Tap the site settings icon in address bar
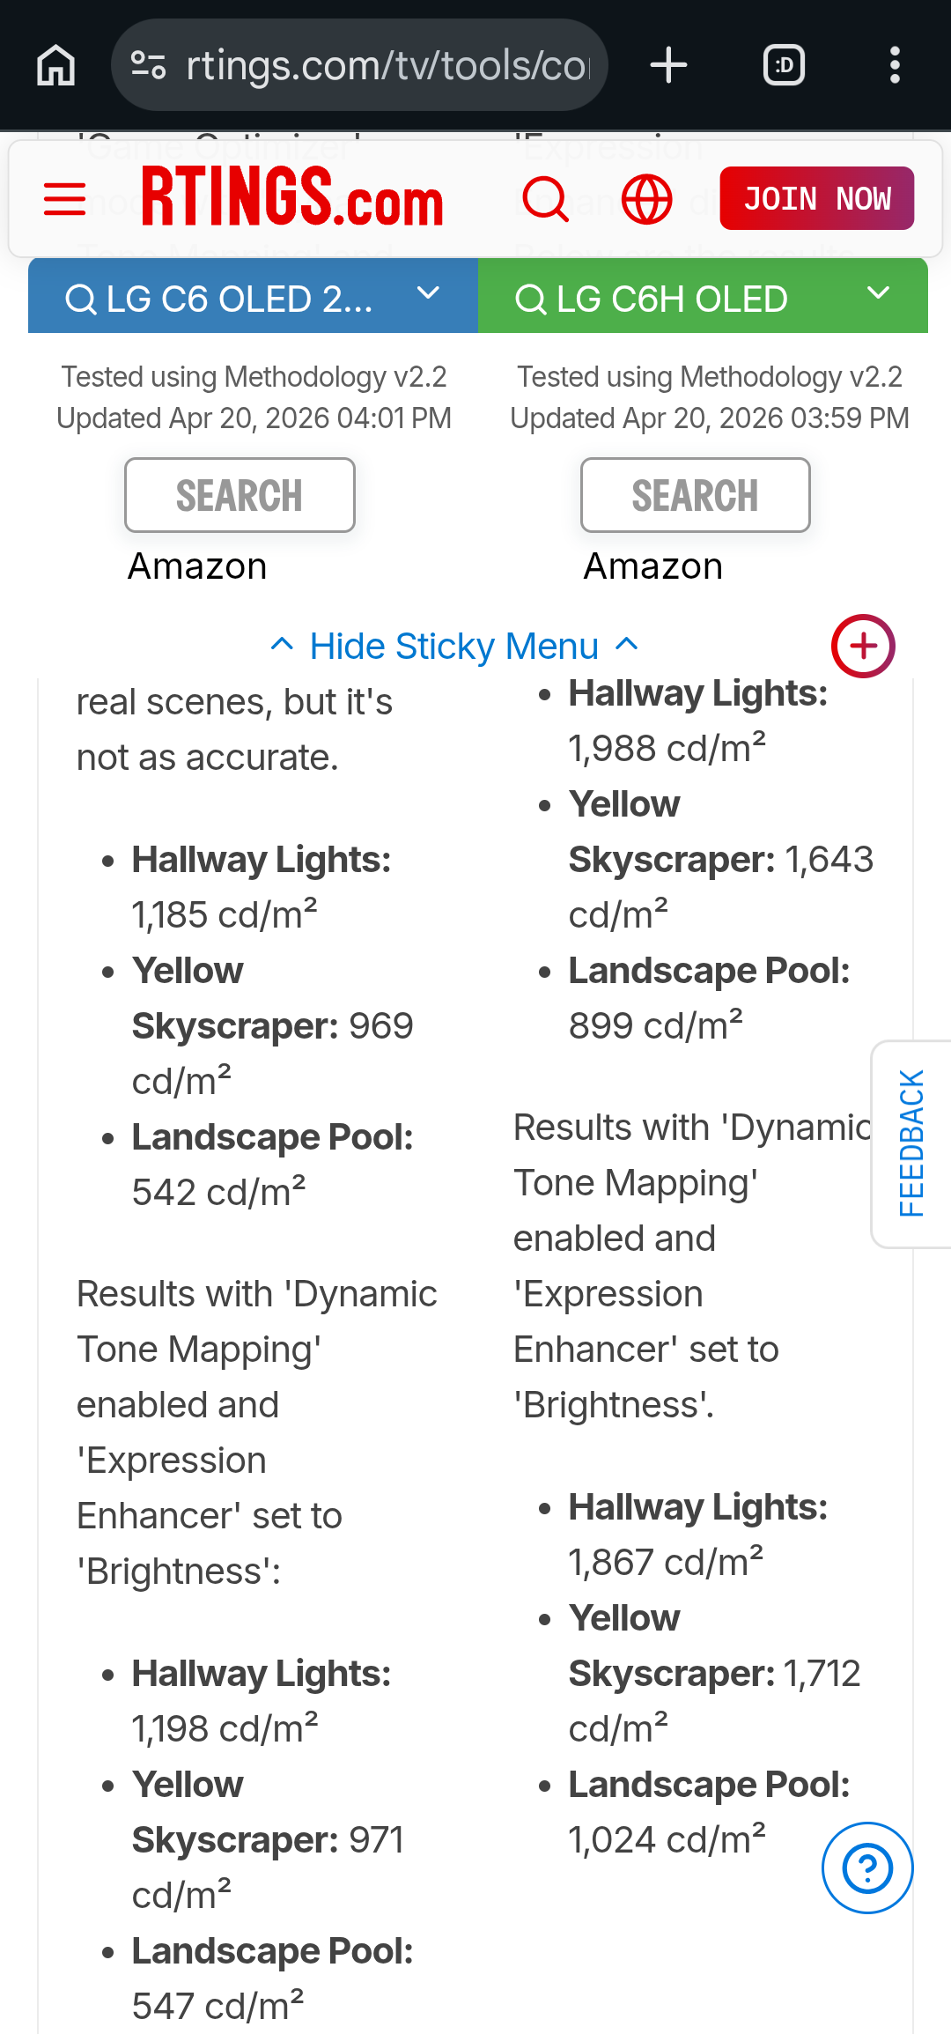The height and width of the screenshot is (2034, 951). [148, 65]
